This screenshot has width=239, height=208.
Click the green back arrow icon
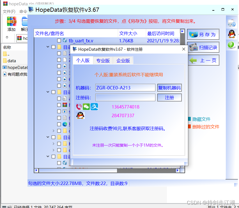point(193,61)
